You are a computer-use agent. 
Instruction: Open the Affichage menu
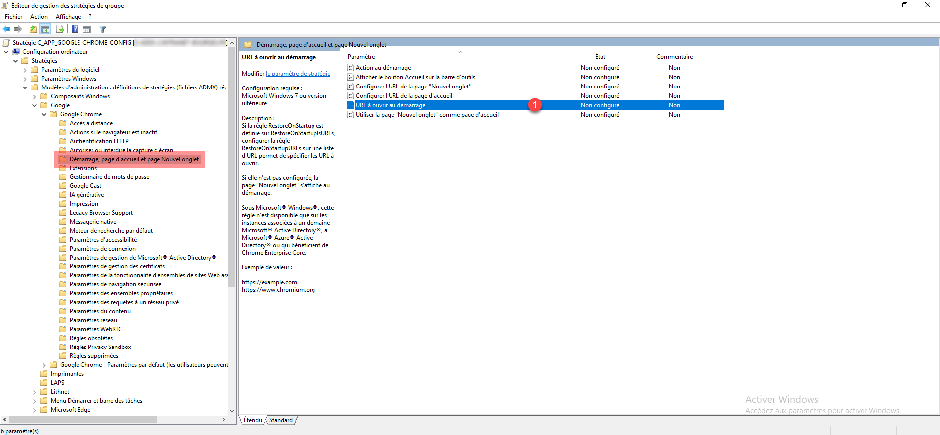[68, 17]
